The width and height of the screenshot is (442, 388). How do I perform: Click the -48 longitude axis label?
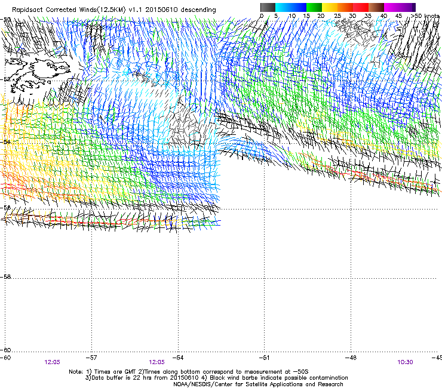(x=351, y=358)
